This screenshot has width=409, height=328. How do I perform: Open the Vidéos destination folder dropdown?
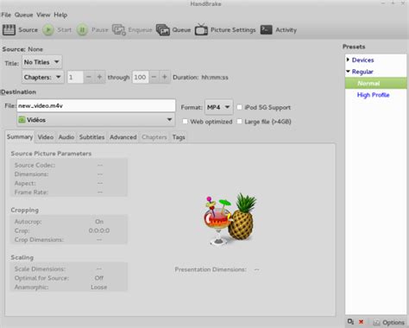point(96,120)
